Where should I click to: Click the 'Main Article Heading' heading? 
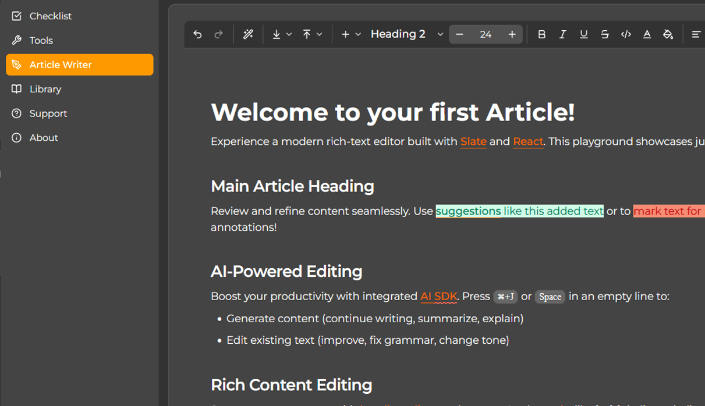[292, 186]
